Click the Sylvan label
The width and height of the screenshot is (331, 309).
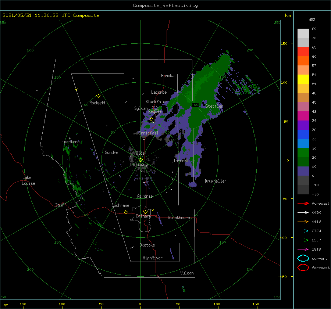[x=141, y=108]
